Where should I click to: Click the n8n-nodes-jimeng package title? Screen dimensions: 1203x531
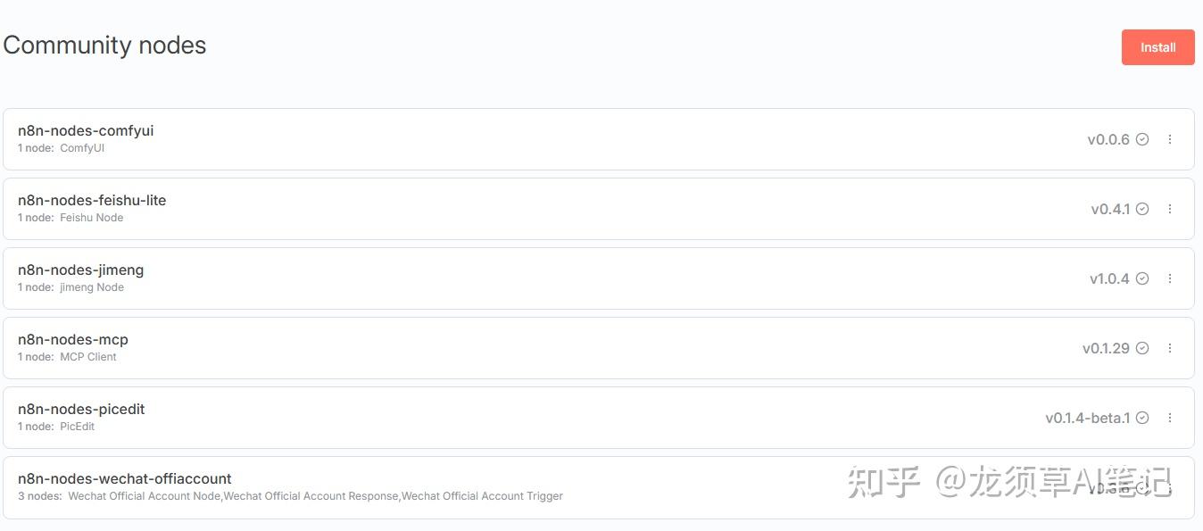[x=80, y=270]
